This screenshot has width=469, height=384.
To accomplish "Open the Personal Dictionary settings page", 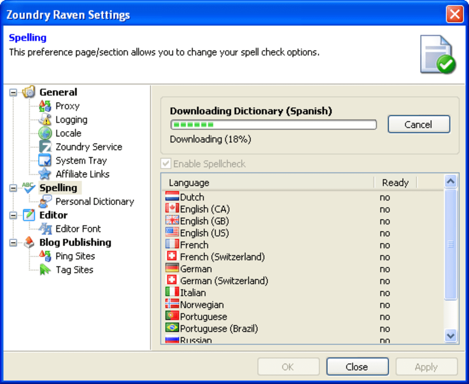I will (94, 201).
